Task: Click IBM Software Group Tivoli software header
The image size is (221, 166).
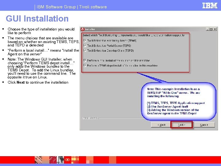Action: click(x=72, y=7)
